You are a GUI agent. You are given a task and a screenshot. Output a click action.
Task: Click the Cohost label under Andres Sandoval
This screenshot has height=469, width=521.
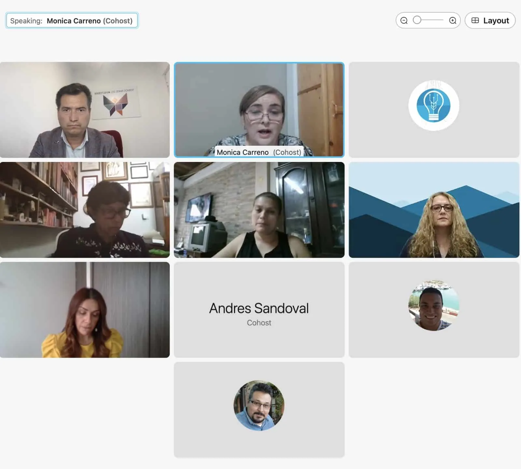tap(259, 323)
